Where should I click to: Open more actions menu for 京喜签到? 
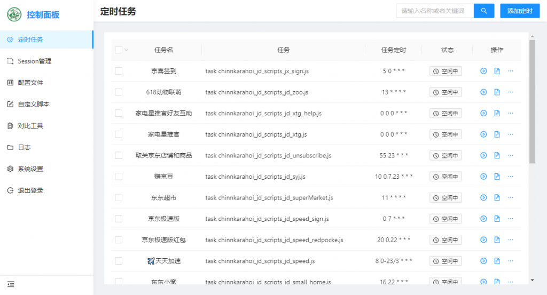(x=511, y=71)
